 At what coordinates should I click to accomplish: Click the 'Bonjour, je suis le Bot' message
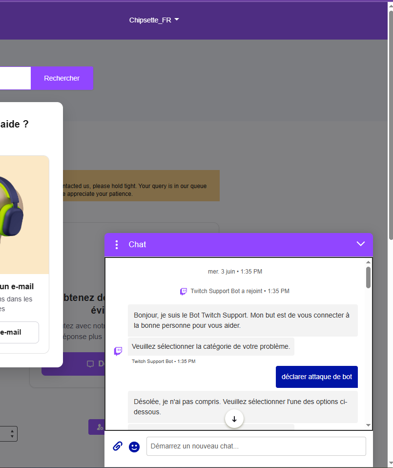(243, 320)
